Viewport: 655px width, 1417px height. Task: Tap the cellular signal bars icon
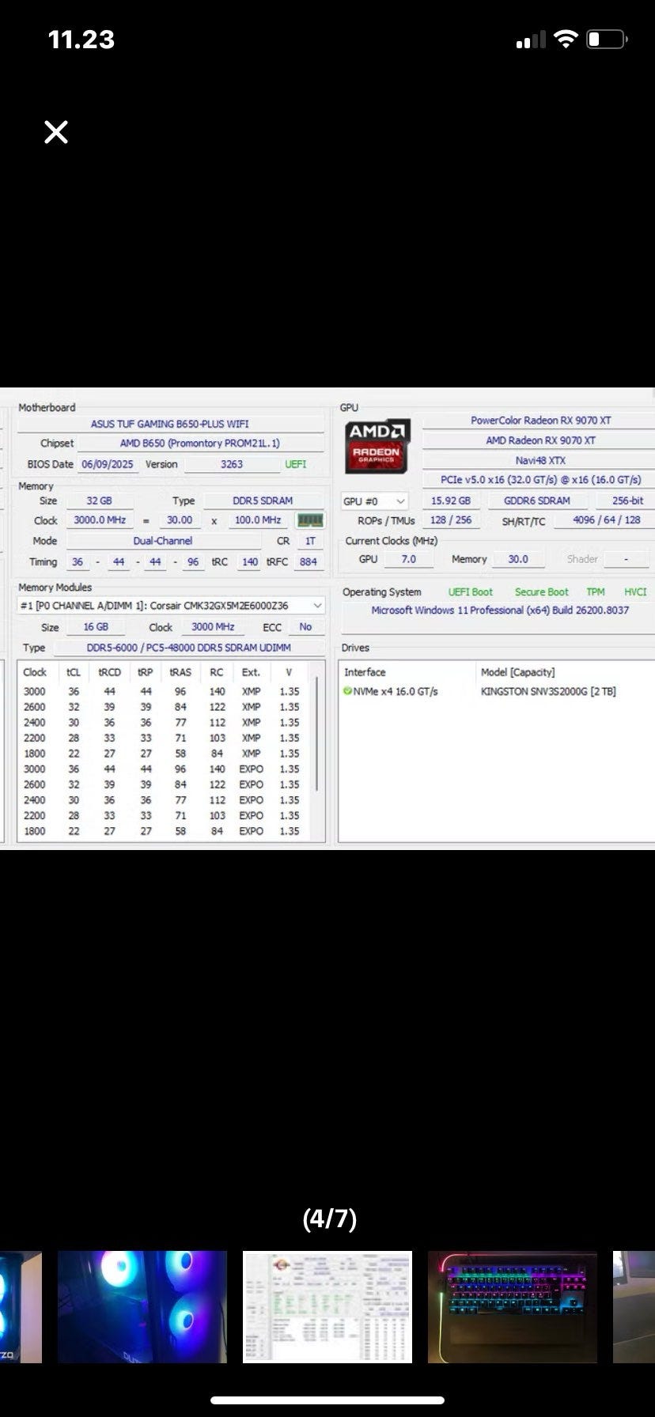[x=531, y=40]
